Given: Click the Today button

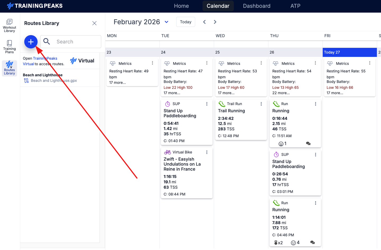Looking at the screenshot, I should tap(185, 22).
